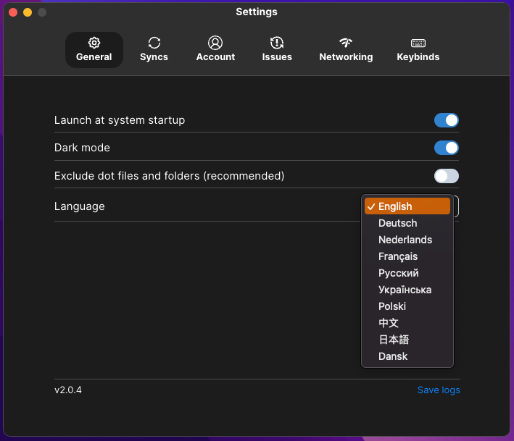Screen dimensions: 514x441
Task: Choose Dansk in the language dropdown
Action: [407, 356]
